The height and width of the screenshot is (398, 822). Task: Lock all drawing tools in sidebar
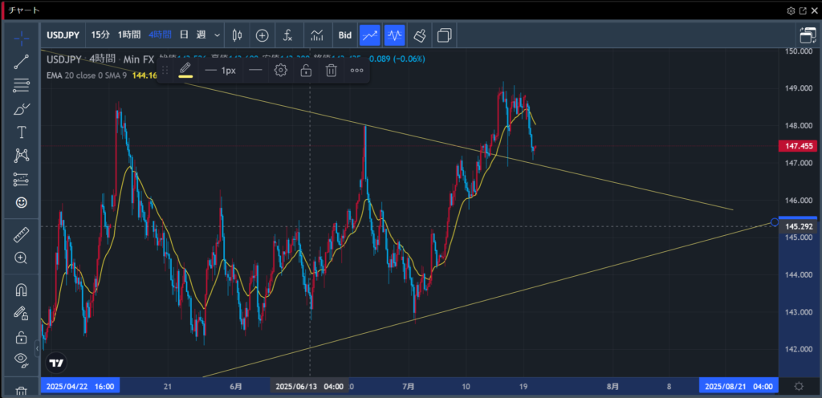[21, 337]
